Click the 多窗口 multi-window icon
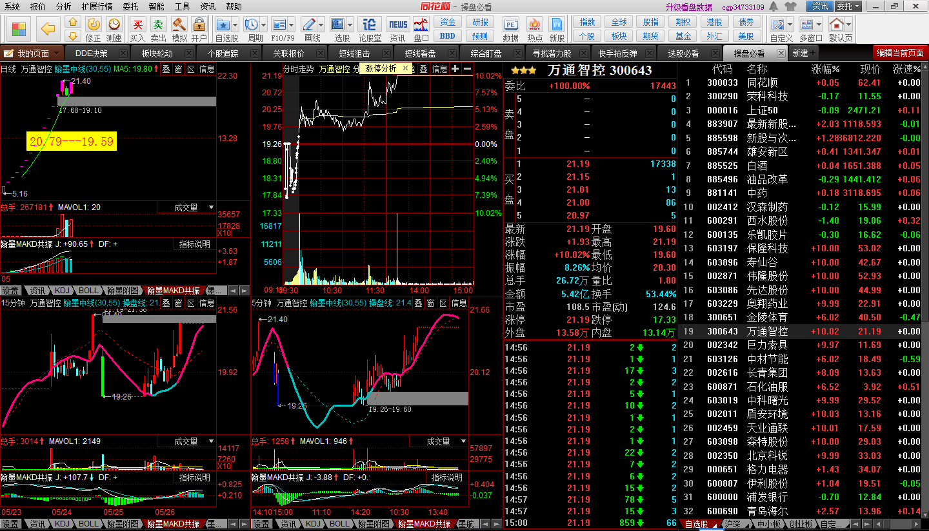Image resolution: width=929 pixels, height=531 pixels. pyautogui.click(x=806, y=24)
